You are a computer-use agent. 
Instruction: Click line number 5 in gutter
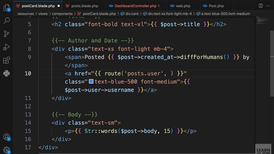coord(30,24)
